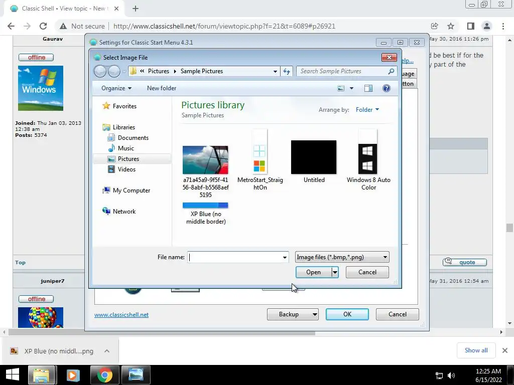The width and height of the screenshot is (514, 385).
Task: Click the Open button arrow dropdown
Action: 335,272
